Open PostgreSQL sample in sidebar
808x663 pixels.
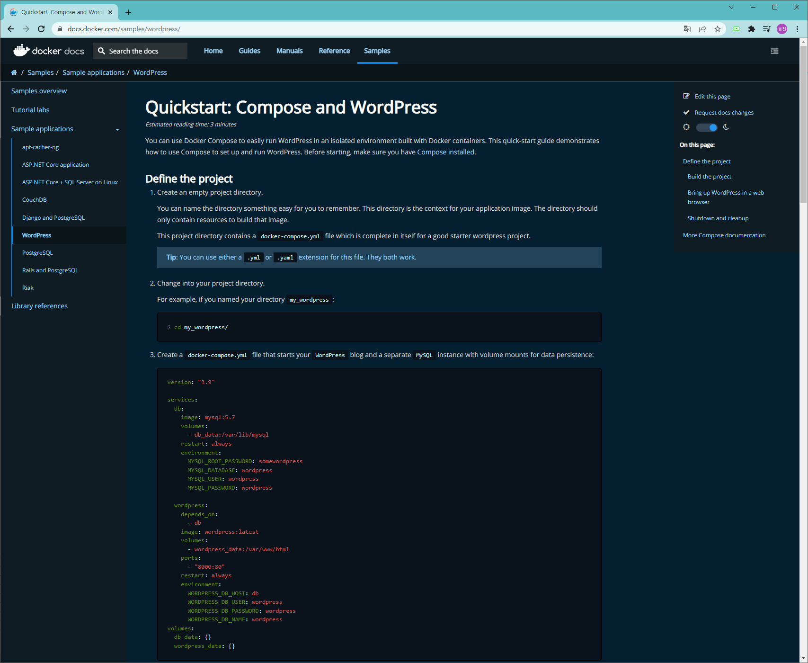pyautogui.click(x=37, y=253)
